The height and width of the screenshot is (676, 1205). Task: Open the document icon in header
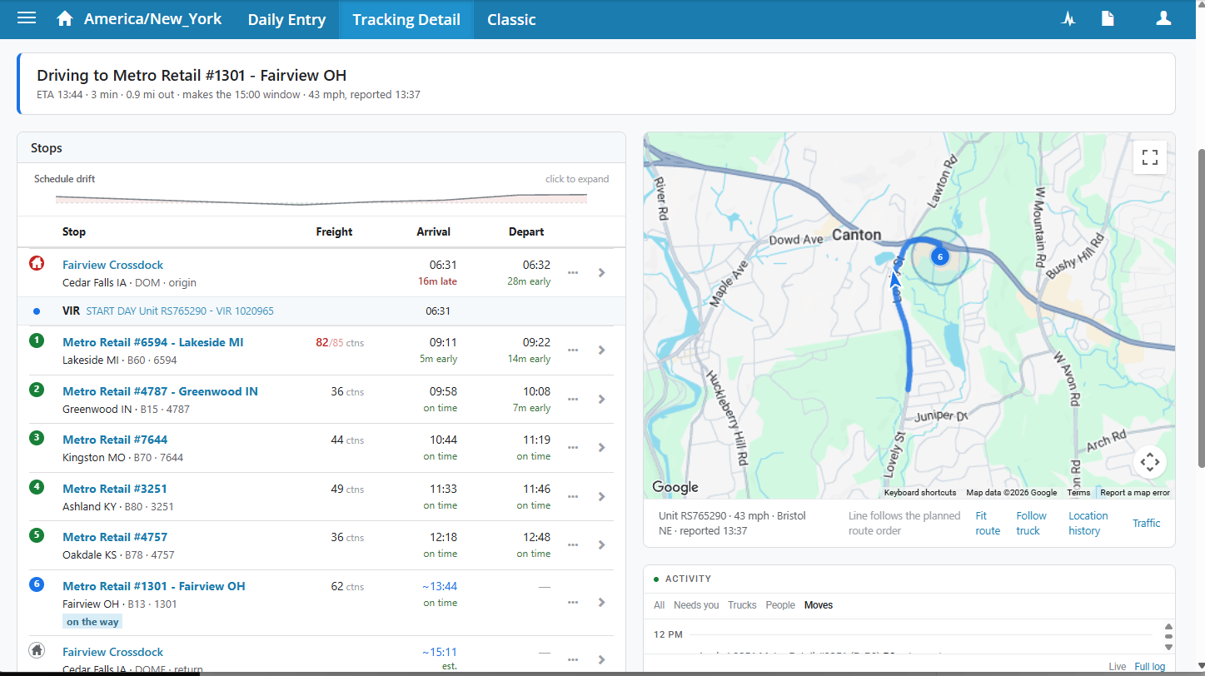tap(1108, 18)
